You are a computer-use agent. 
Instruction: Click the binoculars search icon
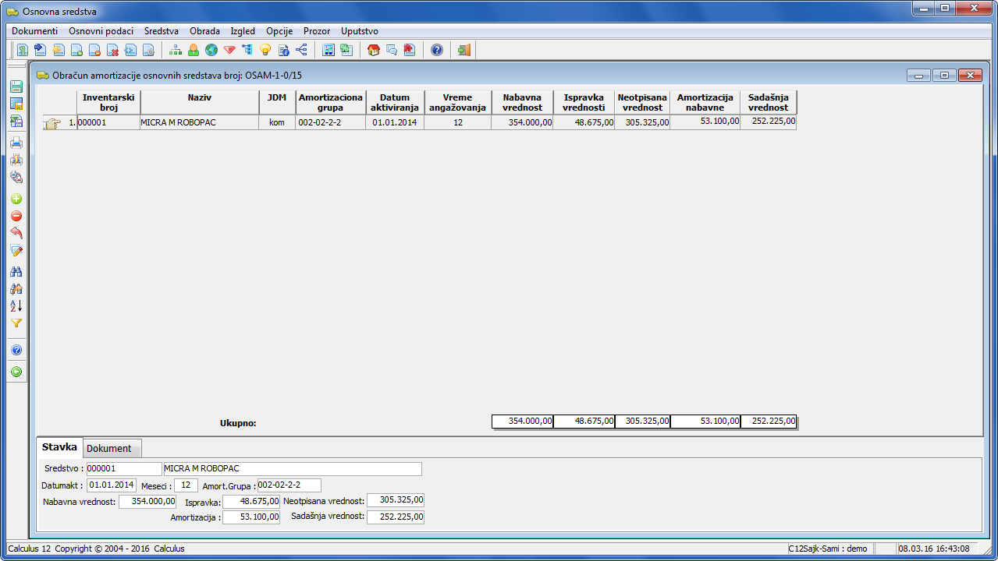[x=16, y=272]
